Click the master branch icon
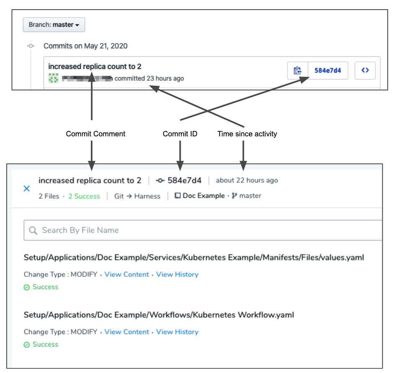Image resolution: width=394 pixels, height=373 pixels. (x=234, y=196)
